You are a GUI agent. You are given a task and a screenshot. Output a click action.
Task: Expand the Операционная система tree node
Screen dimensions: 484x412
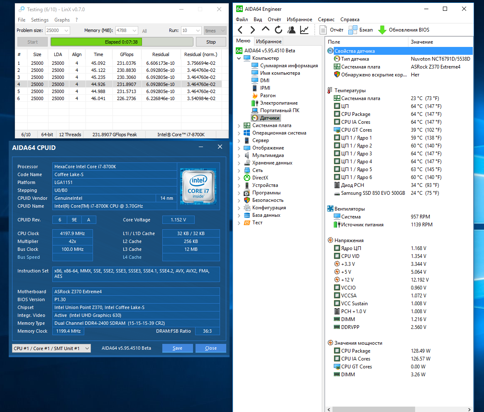[x=239, y=133]
